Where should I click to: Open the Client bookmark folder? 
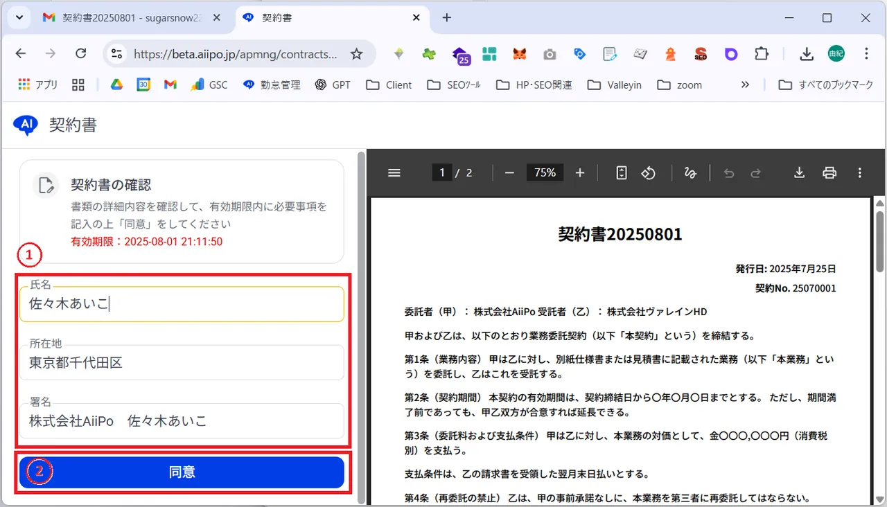point(389,84)
